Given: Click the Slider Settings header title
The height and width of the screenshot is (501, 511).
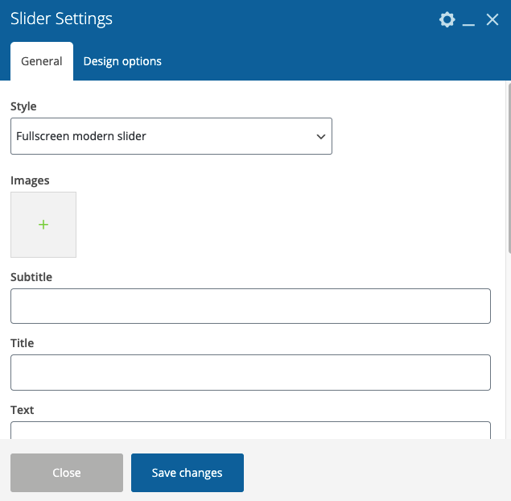Looking at the screenshot, I should pyautogui.click(x=61, y=19).
